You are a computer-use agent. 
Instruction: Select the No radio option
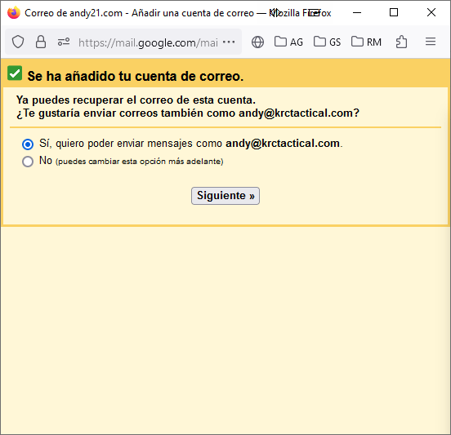pyautogui.click(x=28, y=161)
